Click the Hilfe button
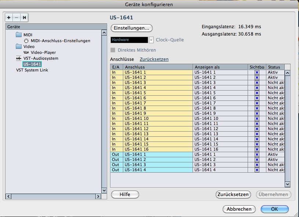 (x=125, y=195)
